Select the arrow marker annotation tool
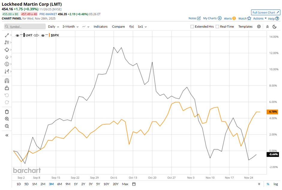The width and height of the screenshot is (282, 190). click(7, 57)
